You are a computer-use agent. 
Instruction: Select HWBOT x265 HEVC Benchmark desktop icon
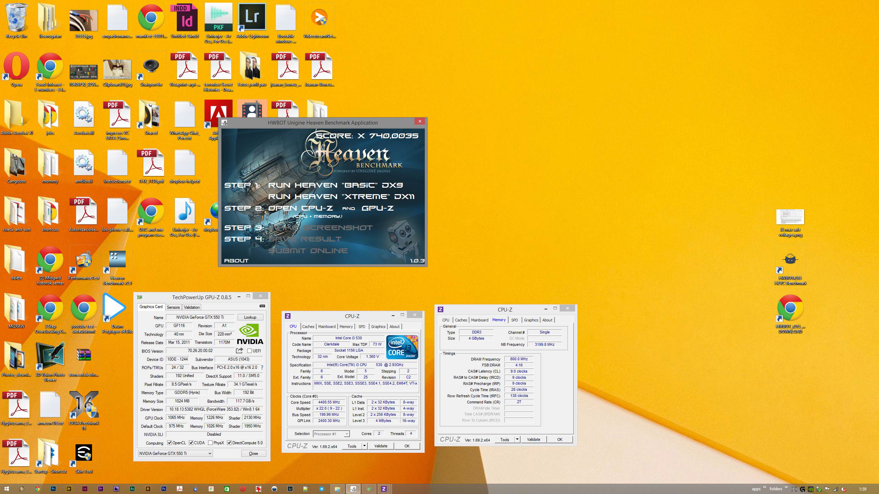tap(790, 265)
